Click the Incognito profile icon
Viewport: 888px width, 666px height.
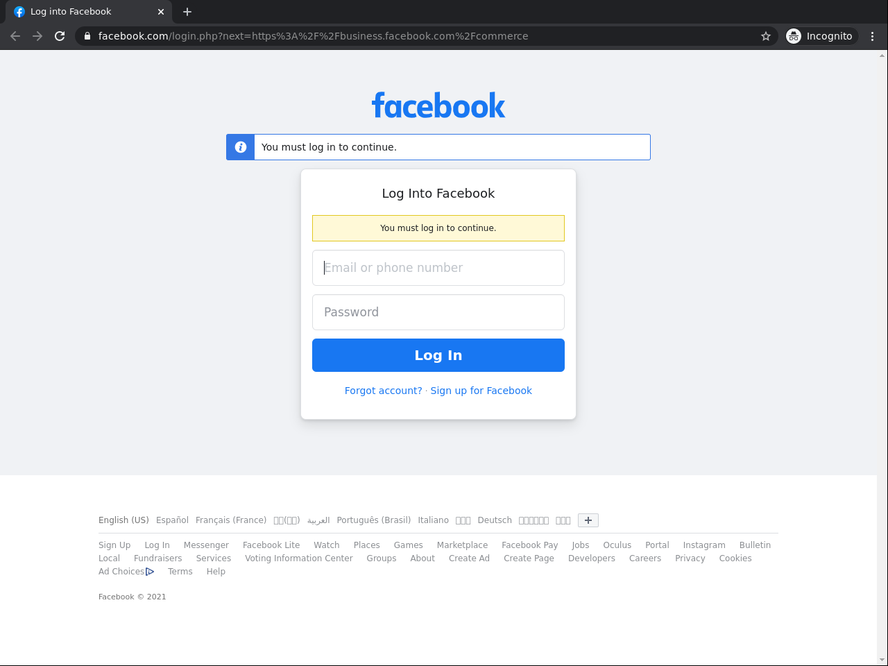click(794, 36)
